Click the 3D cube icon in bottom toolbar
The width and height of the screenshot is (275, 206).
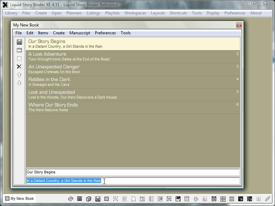89,199
